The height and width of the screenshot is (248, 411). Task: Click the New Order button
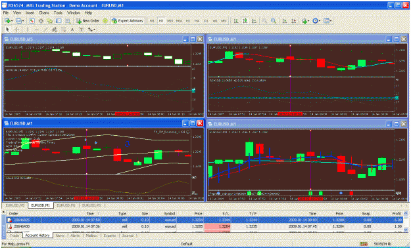[x=88, y=21]
